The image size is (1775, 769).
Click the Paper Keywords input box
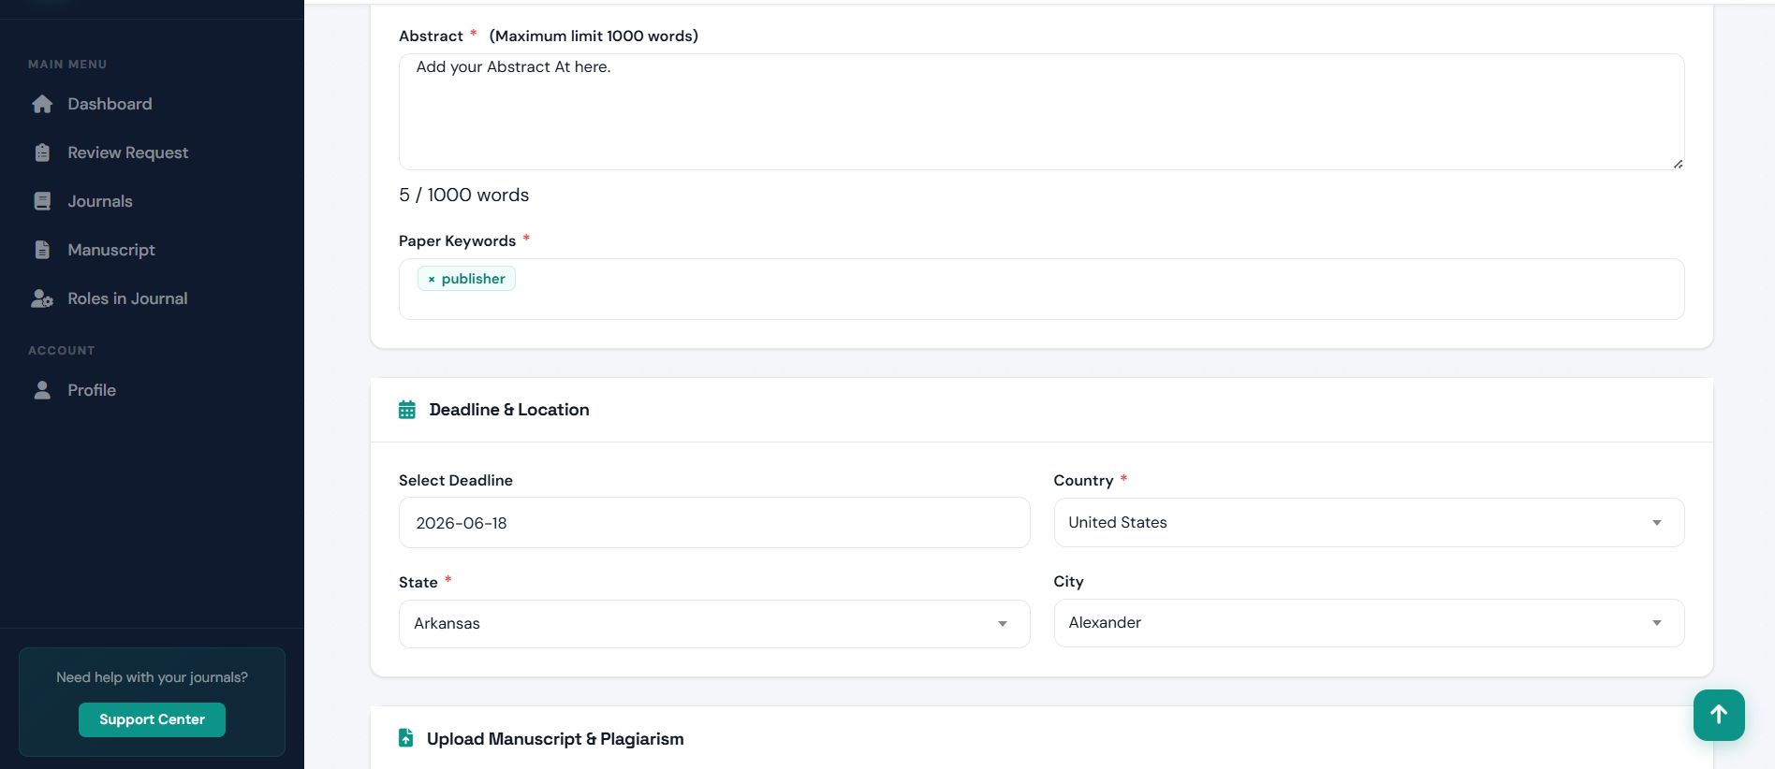click(1041, 289)
